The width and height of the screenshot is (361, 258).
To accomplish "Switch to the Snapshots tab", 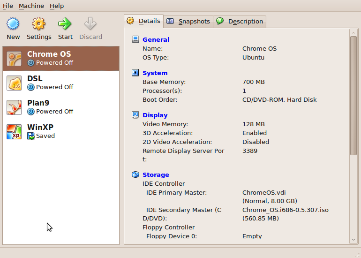I will 188,22.
